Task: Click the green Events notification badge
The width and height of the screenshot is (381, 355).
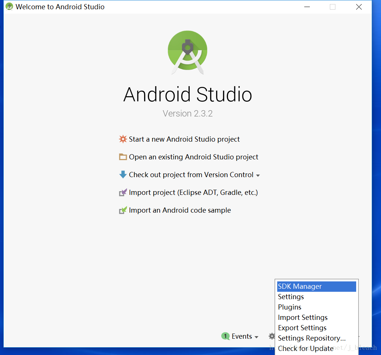Action: [225, 336]
